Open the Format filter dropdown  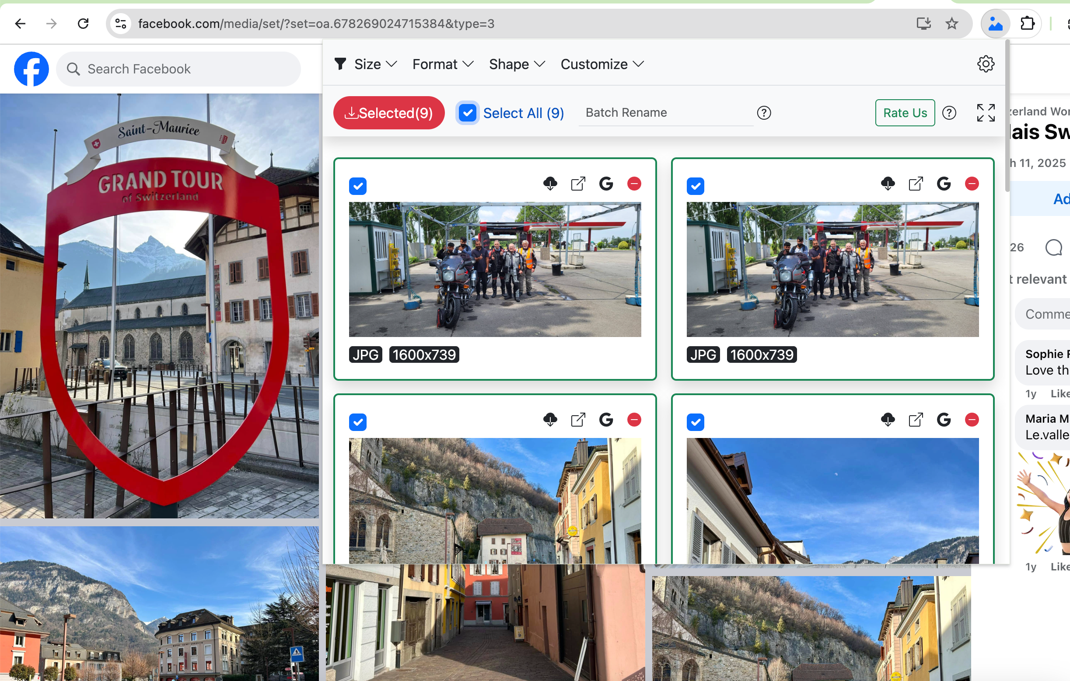443,64
